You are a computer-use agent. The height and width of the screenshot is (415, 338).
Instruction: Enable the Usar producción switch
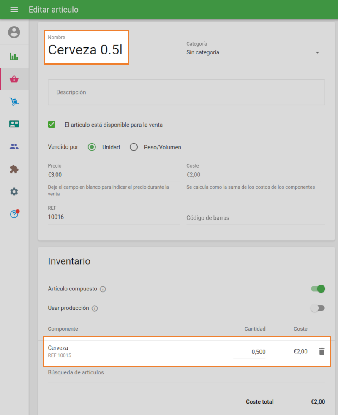[x=318, y=308]
